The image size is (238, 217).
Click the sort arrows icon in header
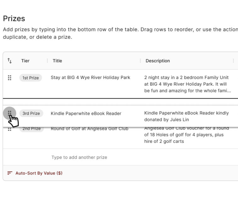click(x=9, y=61)
